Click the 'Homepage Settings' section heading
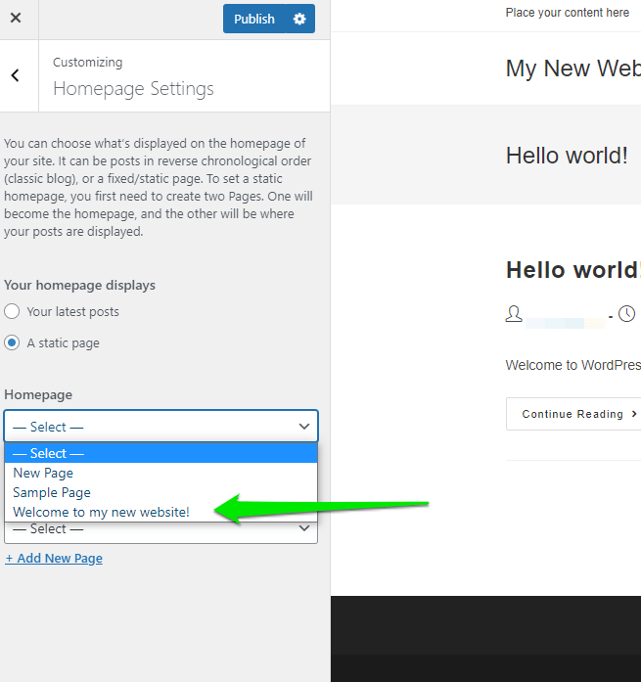 [x=133, y=89]
